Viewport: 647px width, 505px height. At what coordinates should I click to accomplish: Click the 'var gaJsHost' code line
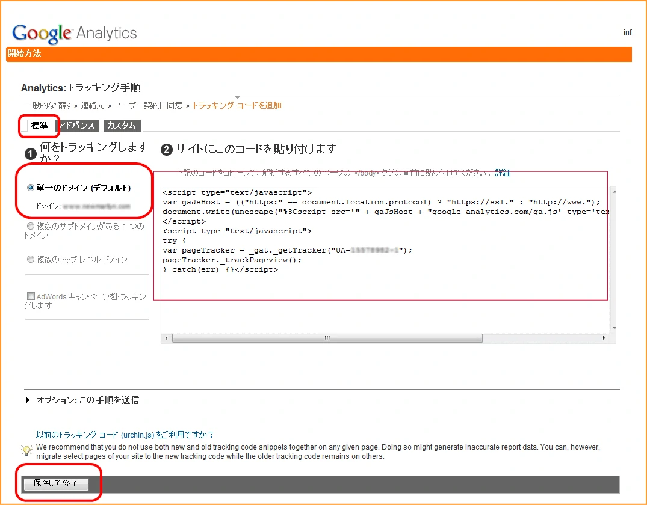click(381, 203)
